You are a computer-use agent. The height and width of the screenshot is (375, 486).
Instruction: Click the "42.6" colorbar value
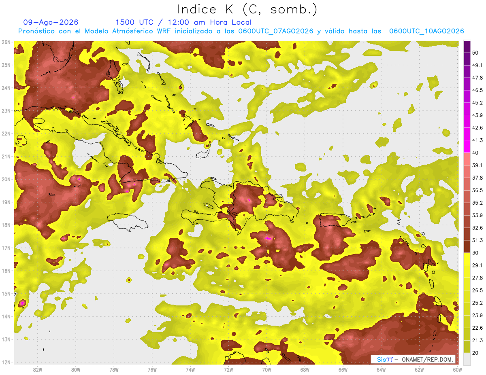pyautogui.click(x=477, y=128)
